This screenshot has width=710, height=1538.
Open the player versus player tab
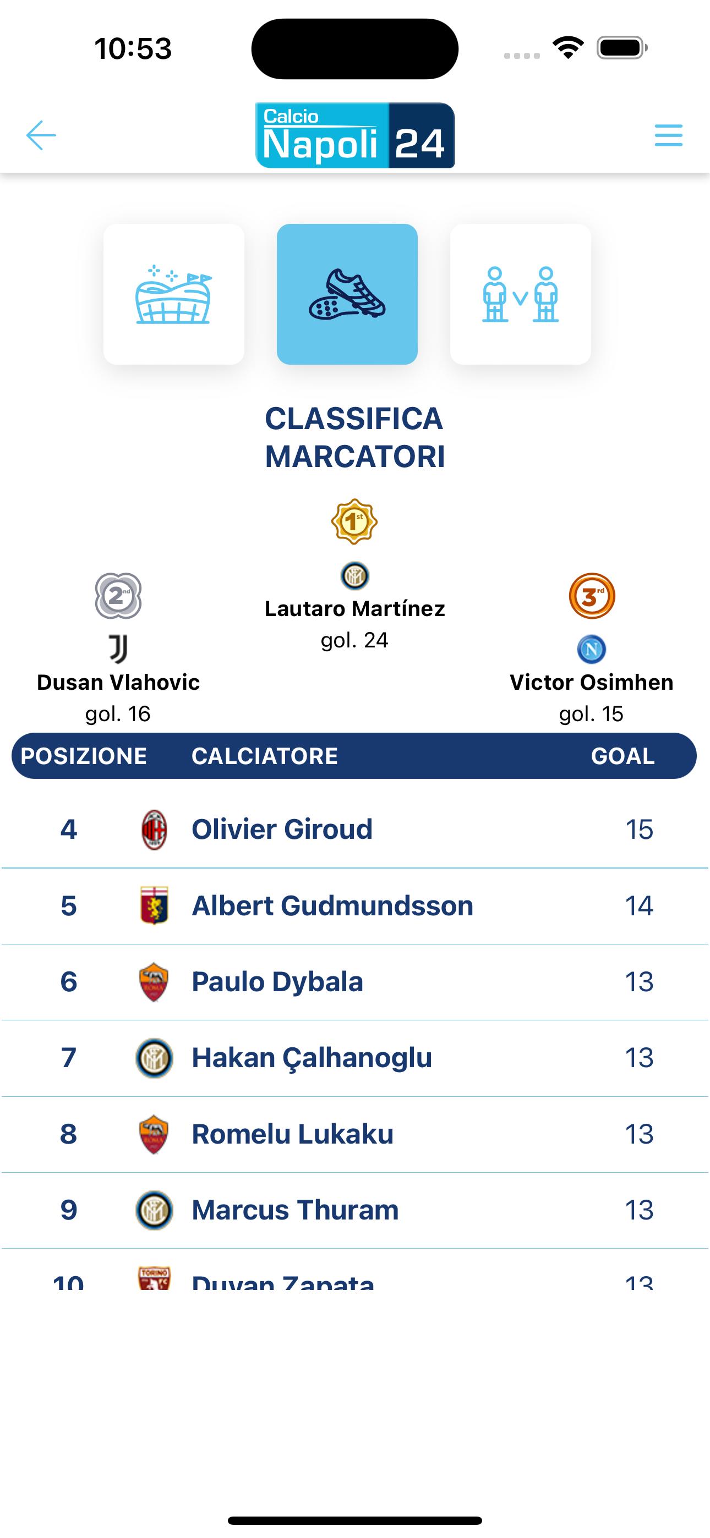[521, 294]
